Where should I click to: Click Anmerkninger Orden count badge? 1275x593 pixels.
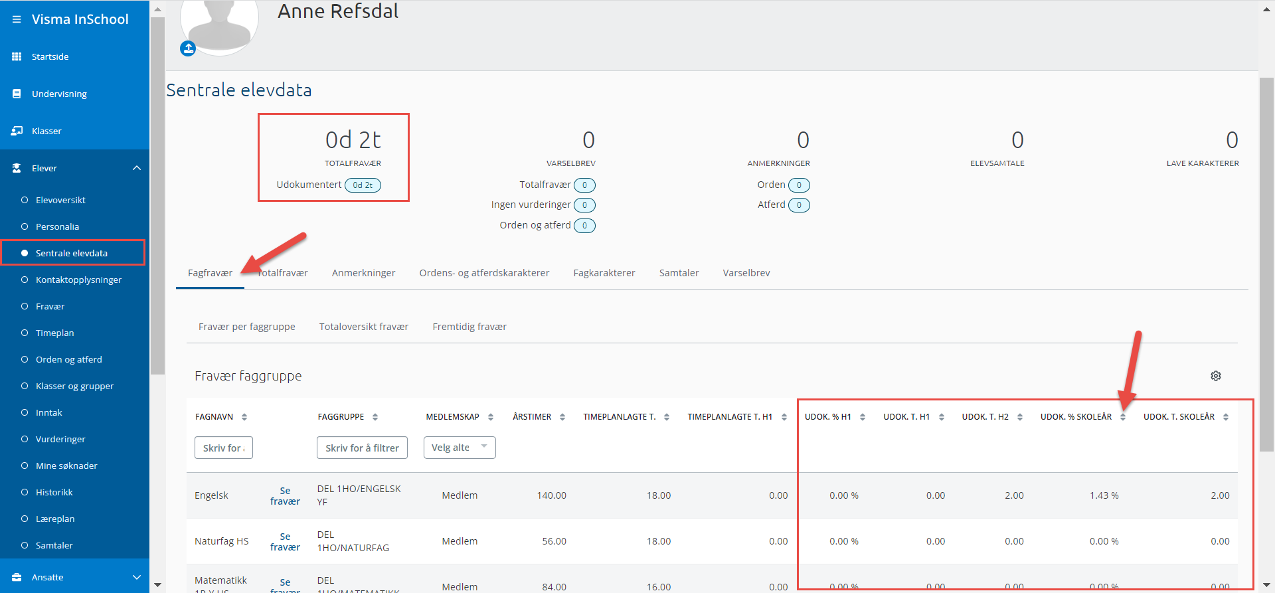(799, 185)
